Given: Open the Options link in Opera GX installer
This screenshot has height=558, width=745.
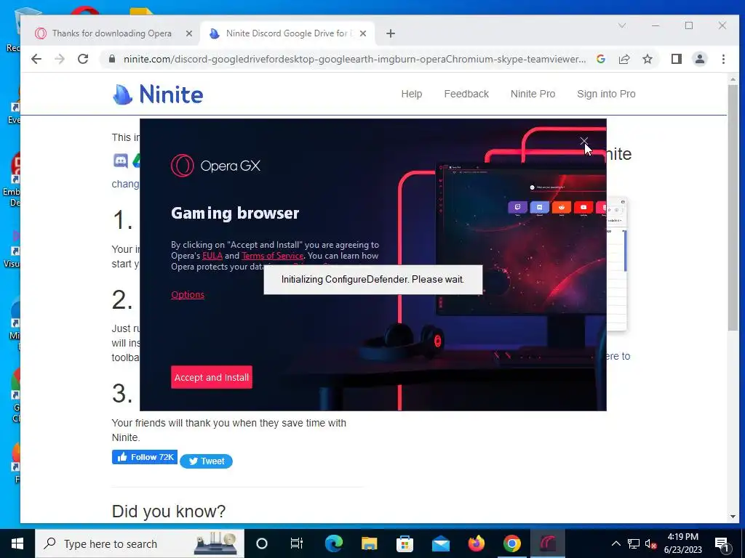Looking at the screenshot, I should tap(188, 295).
